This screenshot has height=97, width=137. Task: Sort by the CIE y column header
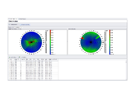point(31,59)
